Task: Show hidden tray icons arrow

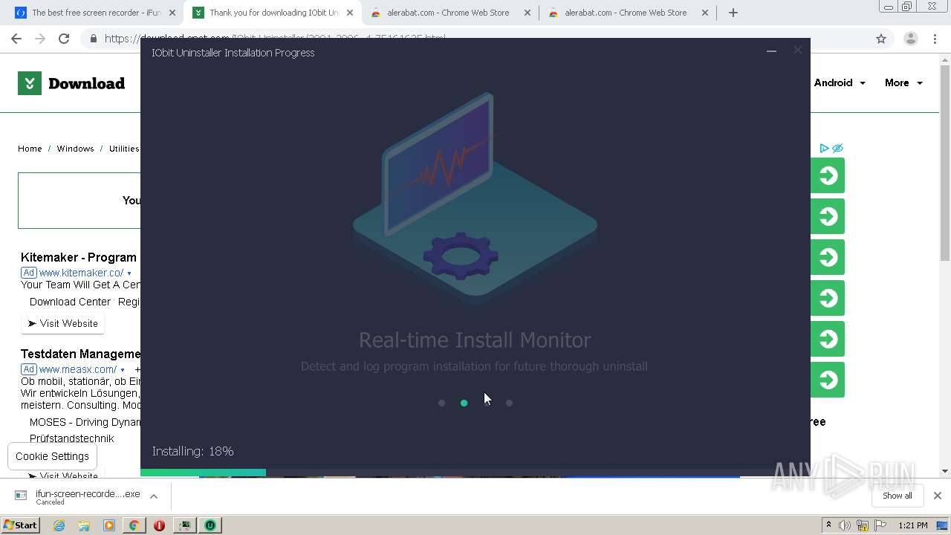Action: pyautogui.click(x=828, y=525)
